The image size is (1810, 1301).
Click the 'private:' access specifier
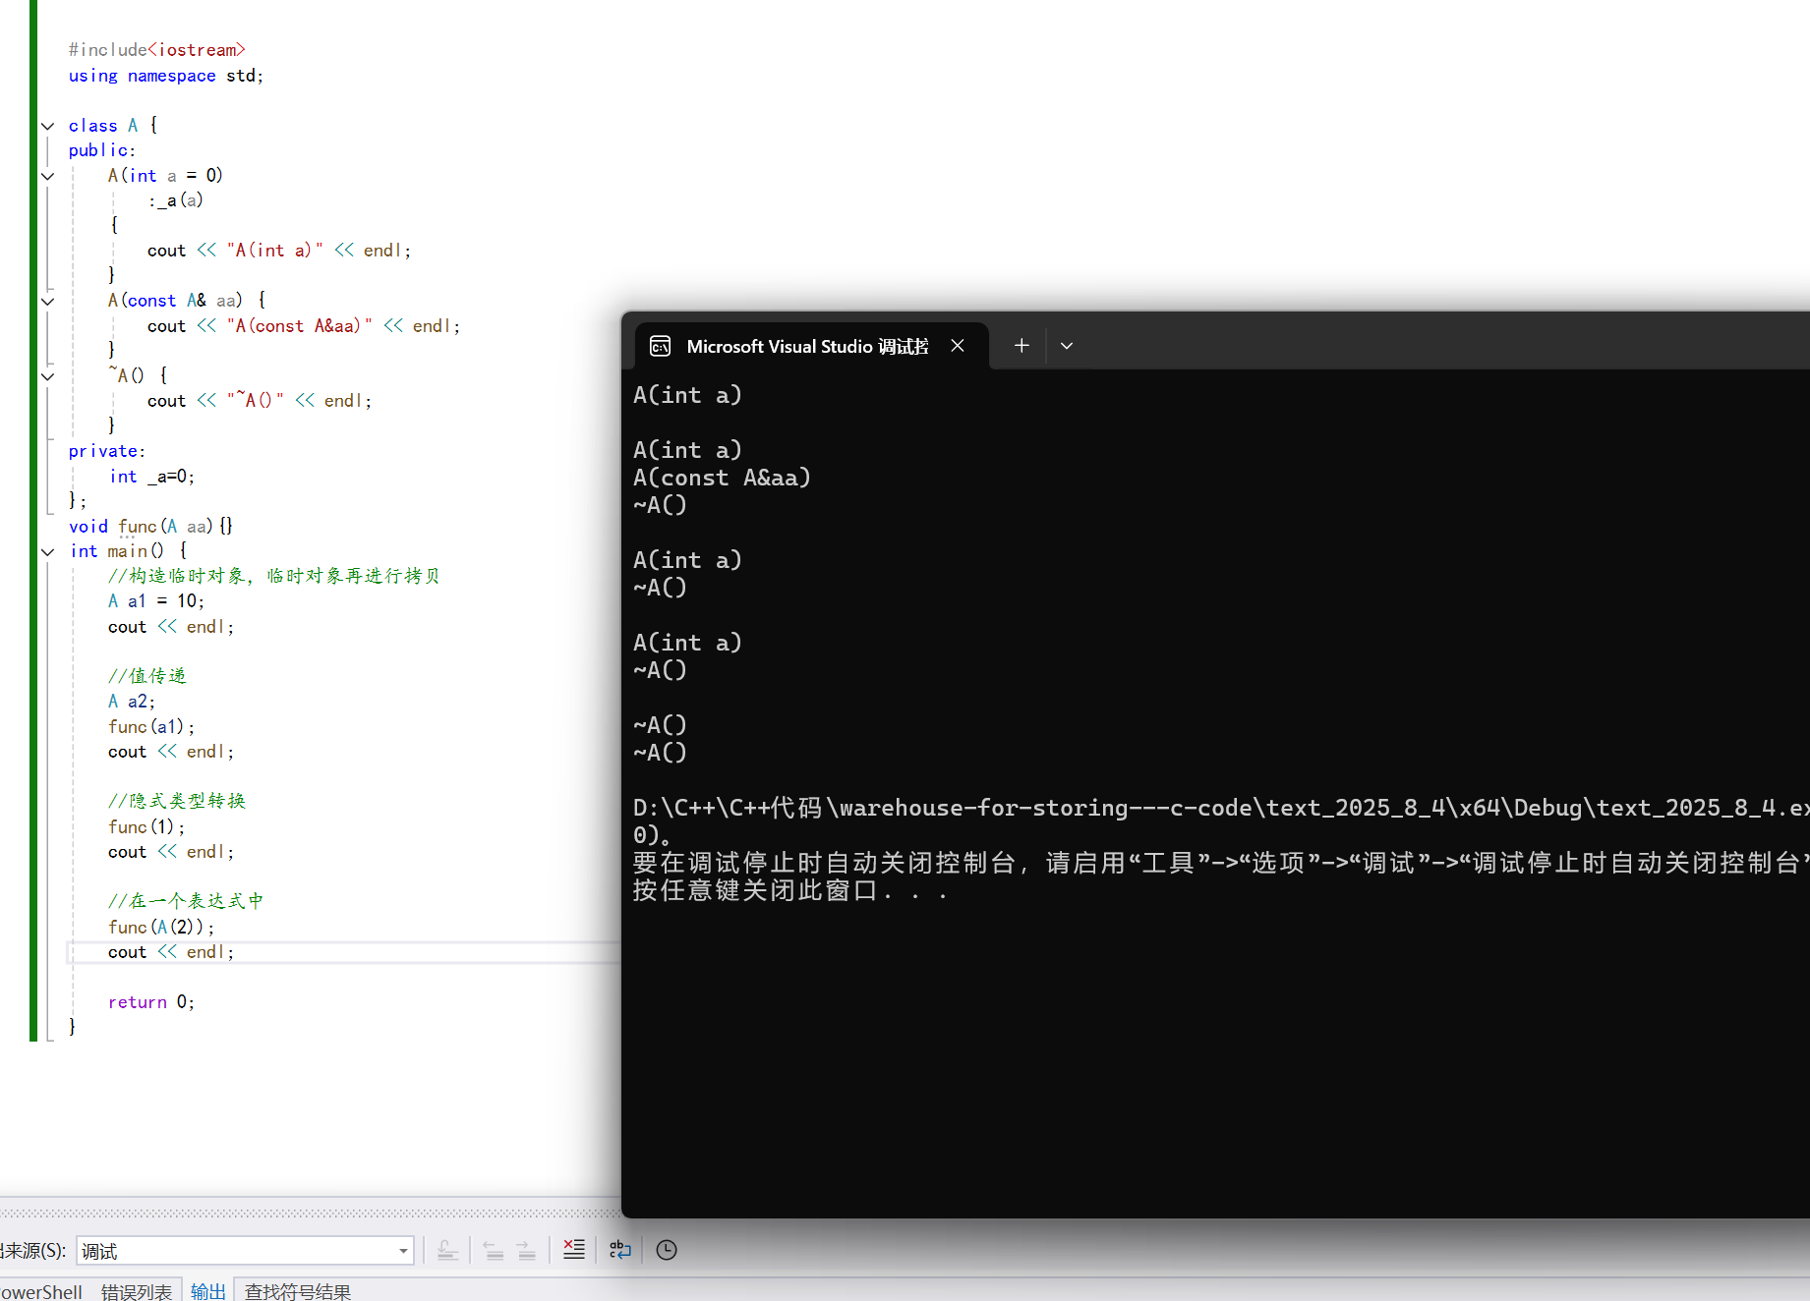[107, 451]
